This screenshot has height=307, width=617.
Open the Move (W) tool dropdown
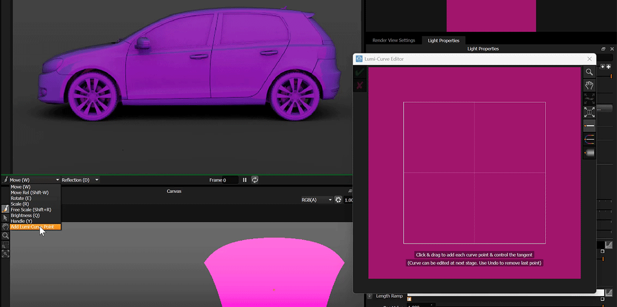pos(34,180)
